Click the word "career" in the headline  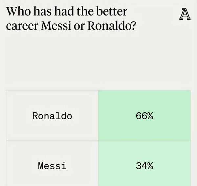point(22,26)
